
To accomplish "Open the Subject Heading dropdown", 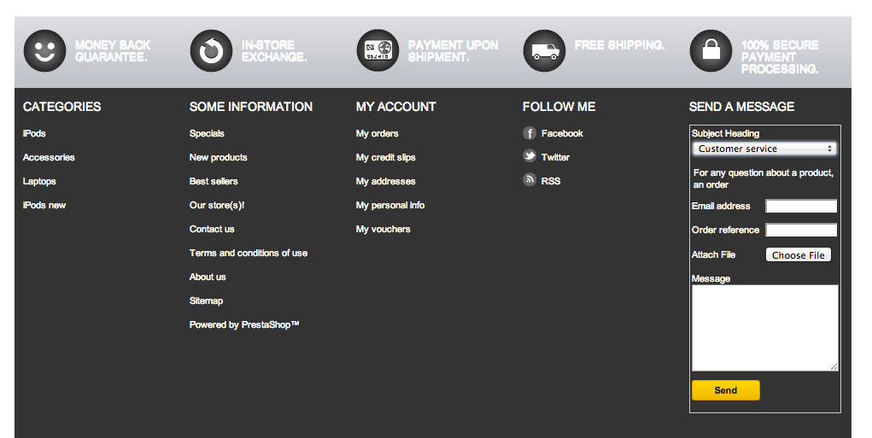I will coord(764,149).
